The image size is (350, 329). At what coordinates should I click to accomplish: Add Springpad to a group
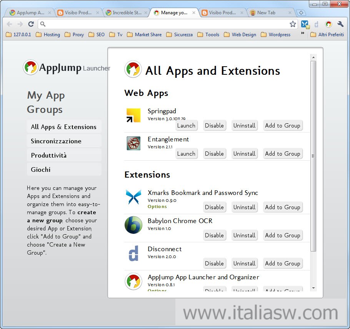click(283, 126)
